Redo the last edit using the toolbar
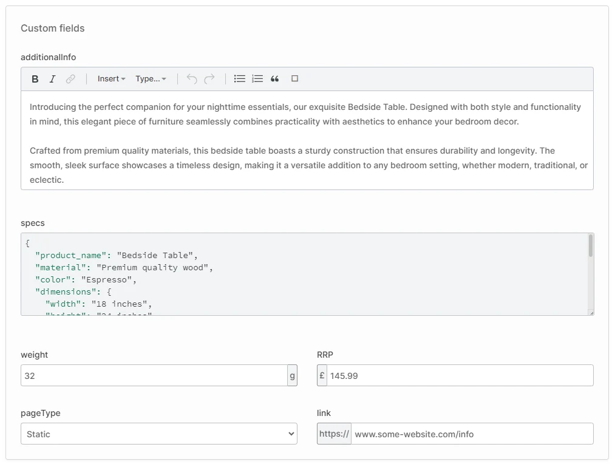The image size is (615, 467). [209, 79]
